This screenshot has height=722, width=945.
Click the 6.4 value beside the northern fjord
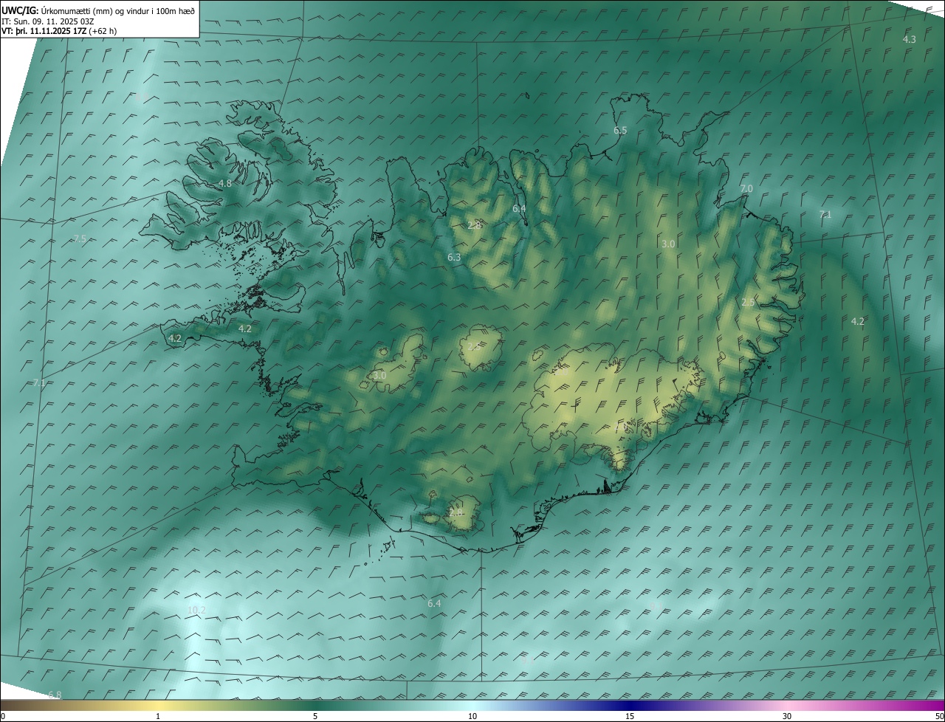click(x=520, y=208)
